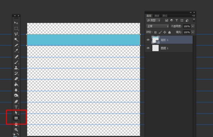Expand the toolbox to two columns
This screenshot has width=213, height=137.
tap(15, 16)
